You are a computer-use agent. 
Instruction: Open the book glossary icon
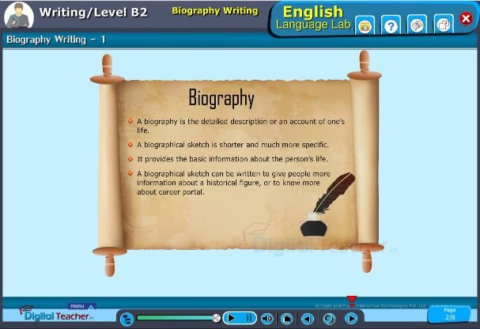coord(418,26)
